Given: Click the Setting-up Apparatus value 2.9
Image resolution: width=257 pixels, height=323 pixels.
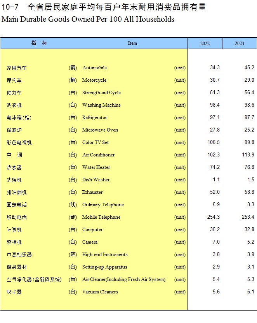Looking at the screenshot, I should pyautogui.click(x=216, y=267).
